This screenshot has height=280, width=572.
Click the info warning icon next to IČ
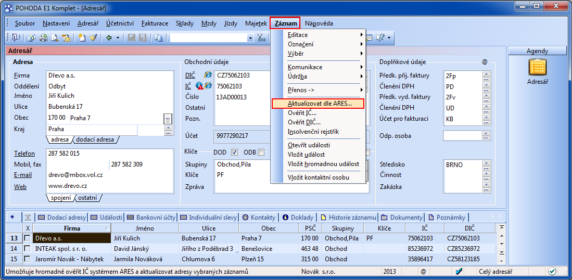click(199, 86)
